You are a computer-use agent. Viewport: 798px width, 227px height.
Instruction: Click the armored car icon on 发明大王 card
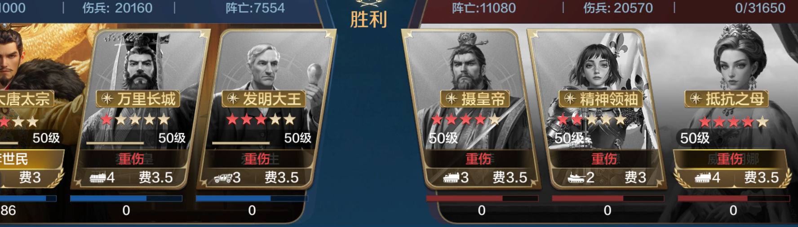click(223, 178)
